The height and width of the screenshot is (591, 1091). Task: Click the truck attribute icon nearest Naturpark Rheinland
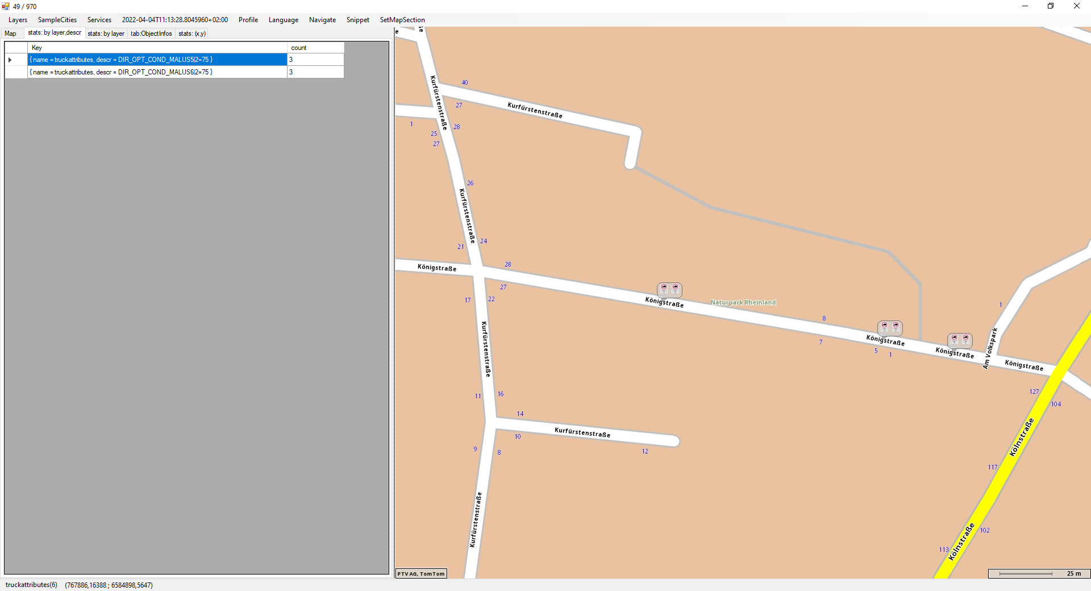(669, 290)
